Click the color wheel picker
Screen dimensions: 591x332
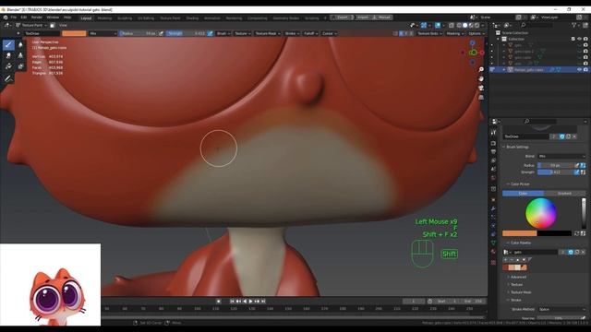pos(541,213)
